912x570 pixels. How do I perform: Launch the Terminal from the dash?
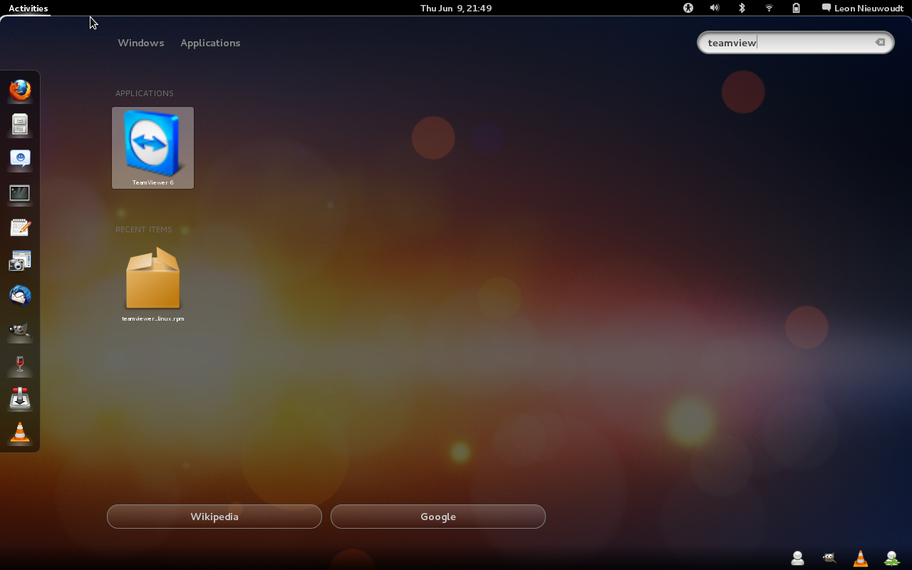pos(20,193)
